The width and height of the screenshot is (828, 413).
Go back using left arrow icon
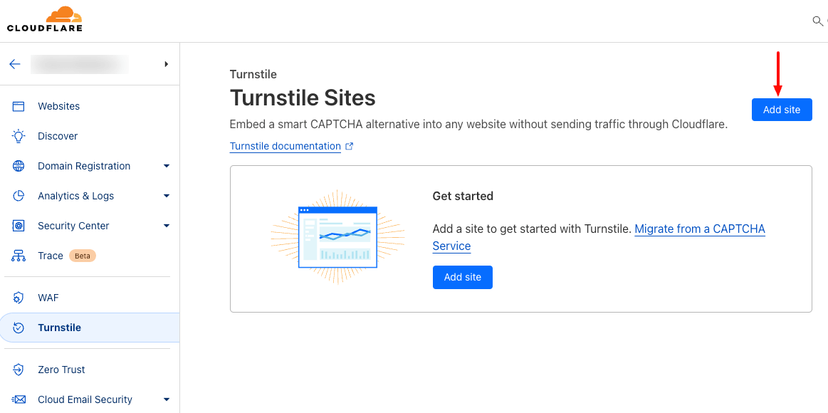coord(15,64)
